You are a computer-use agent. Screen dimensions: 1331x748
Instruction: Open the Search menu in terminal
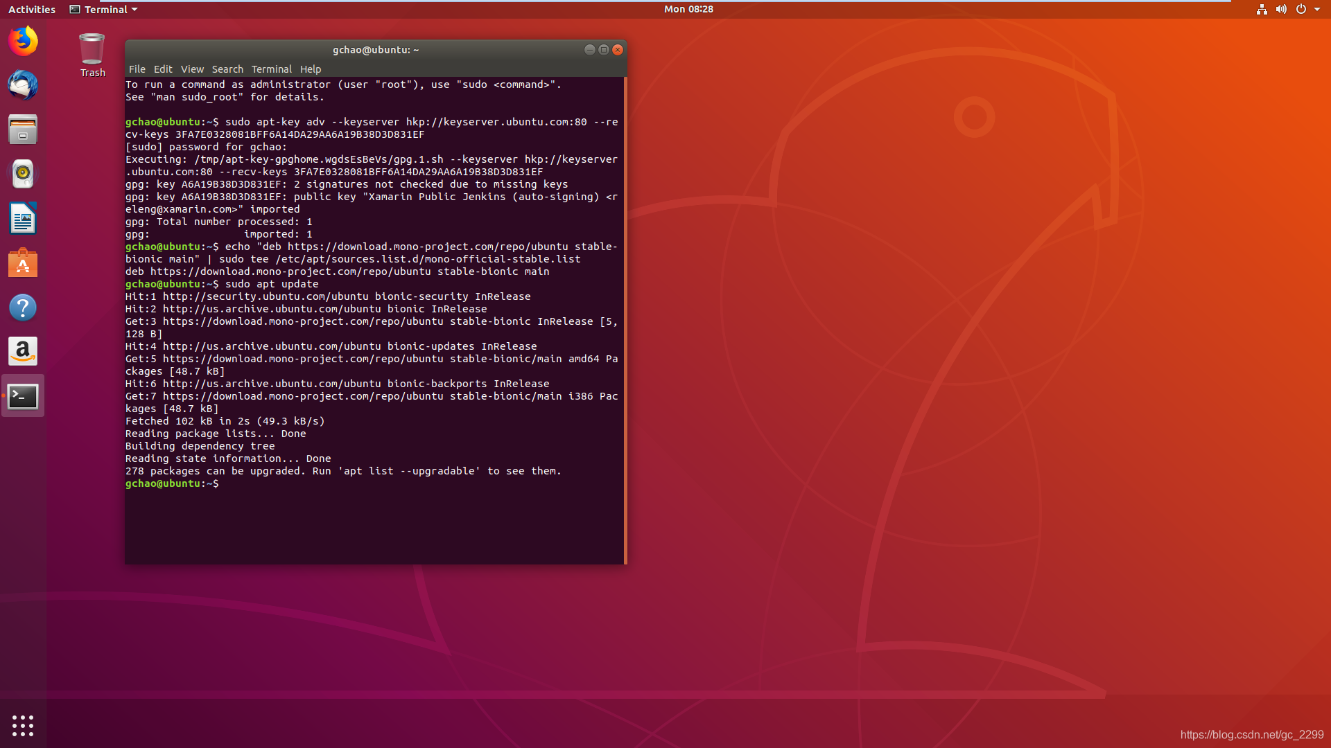(x=227, y=69)
